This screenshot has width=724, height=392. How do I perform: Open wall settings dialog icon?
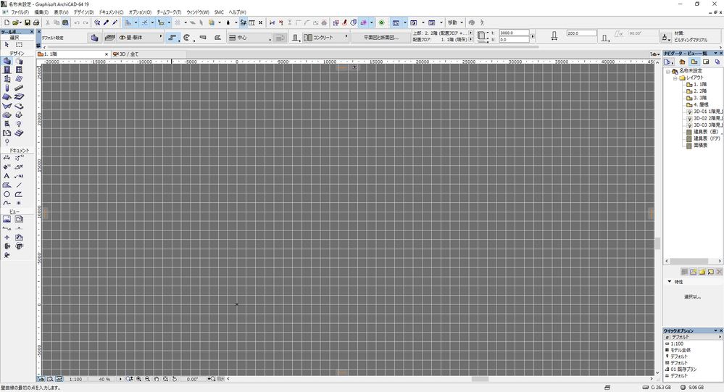[x=95, y=38]
